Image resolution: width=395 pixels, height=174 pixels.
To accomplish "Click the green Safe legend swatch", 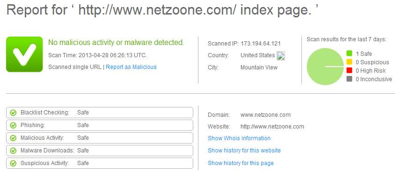I will (x=349, y=53).
